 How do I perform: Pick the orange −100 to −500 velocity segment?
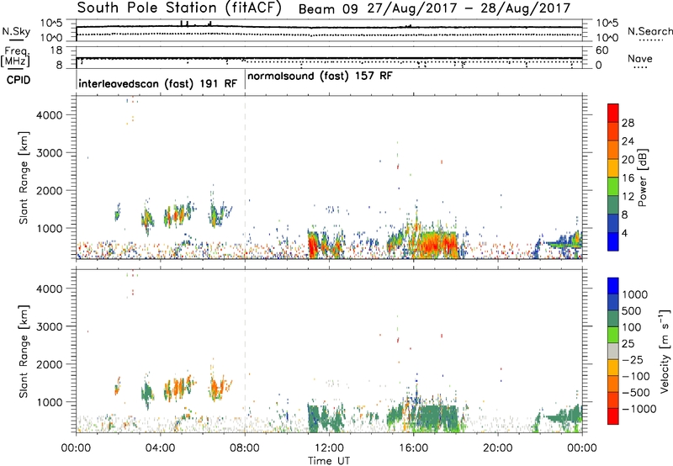[613, 384]
